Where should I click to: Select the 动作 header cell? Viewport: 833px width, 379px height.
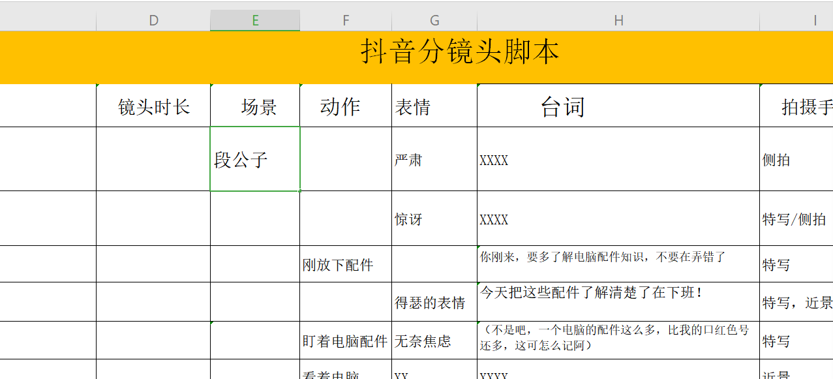pos(341,106)
